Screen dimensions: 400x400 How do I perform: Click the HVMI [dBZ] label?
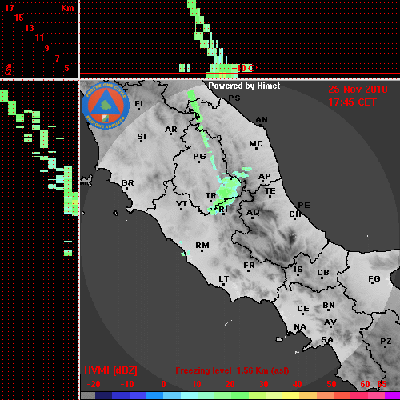tap(110, 370)
